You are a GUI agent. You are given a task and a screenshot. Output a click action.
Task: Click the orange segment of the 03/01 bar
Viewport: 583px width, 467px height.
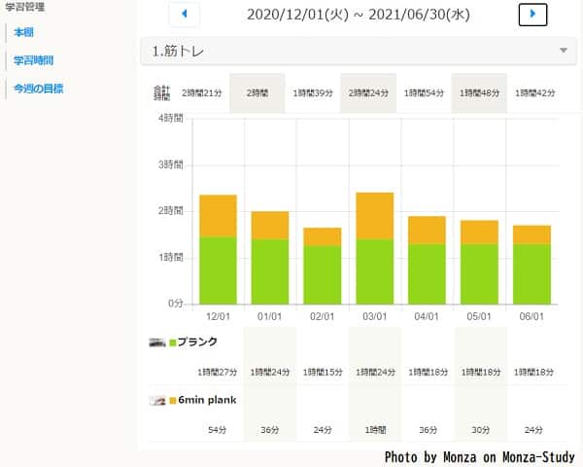pyautogui.click(x=374, y=215)
